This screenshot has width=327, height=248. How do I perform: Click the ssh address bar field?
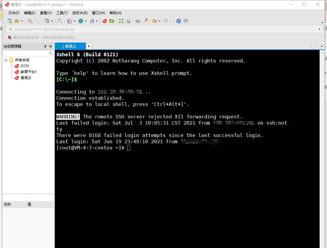pos(162,29)
